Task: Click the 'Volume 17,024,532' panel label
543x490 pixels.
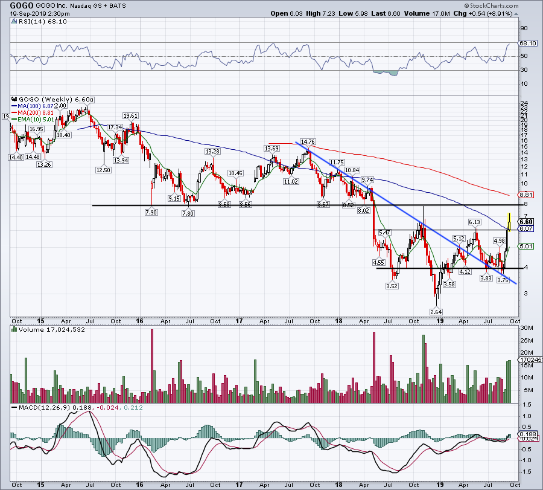Action: tap(52, 329)
